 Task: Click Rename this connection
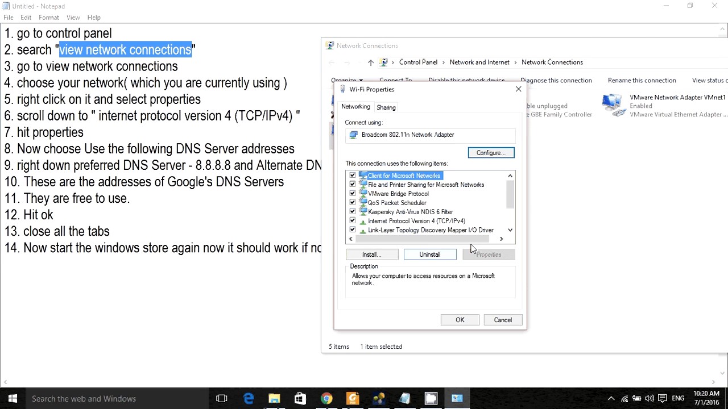click(642, 81)
